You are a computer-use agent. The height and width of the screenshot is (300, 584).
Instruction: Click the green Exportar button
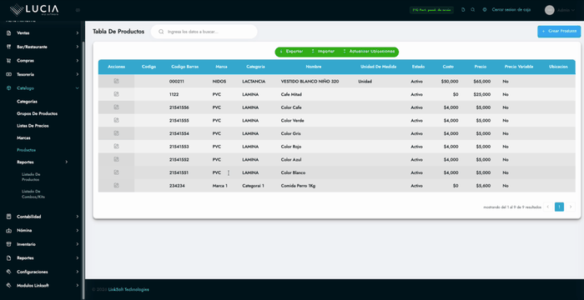point(291,52)
